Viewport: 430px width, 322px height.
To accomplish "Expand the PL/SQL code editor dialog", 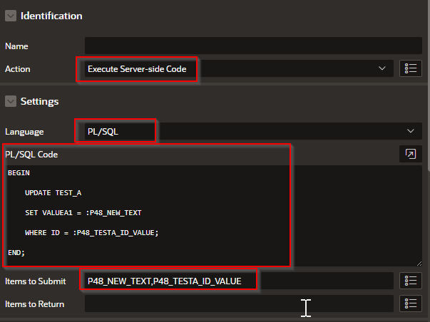I will (411, 154).
